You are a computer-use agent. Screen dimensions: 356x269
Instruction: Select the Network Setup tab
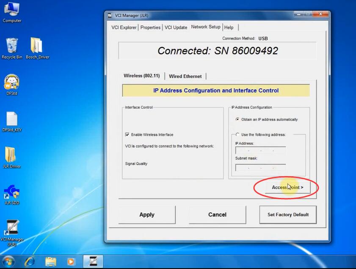[x=206, y=27]
